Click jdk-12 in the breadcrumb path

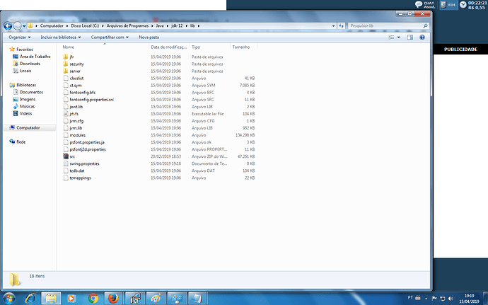coord(177,26)
